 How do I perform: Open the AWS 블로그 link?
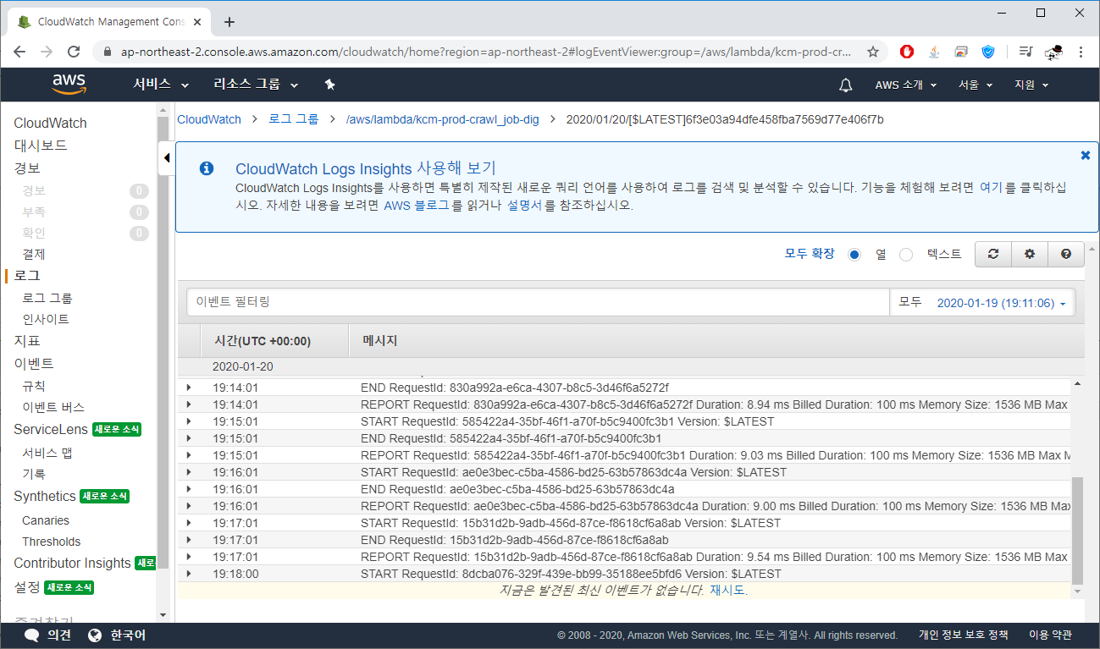click(416, 205)
